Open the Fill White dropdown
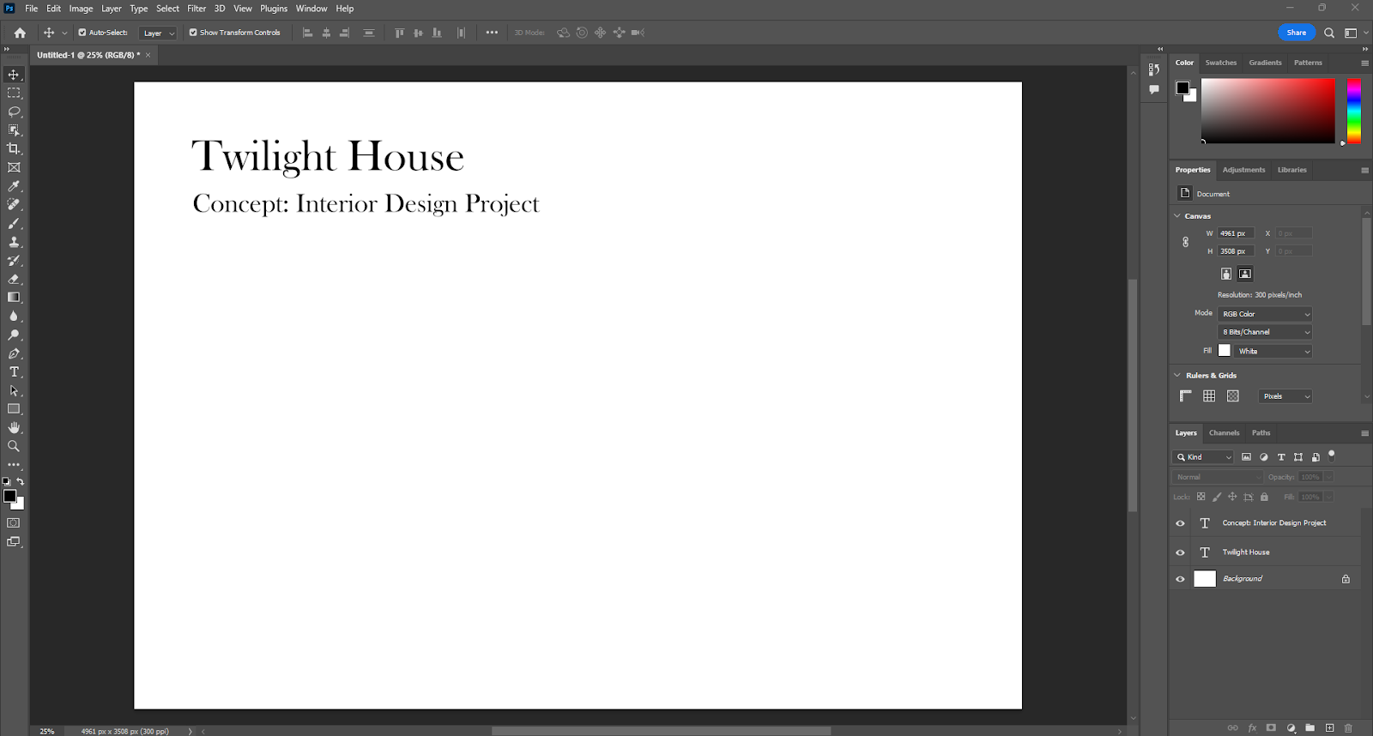 tap(1273, 351)
